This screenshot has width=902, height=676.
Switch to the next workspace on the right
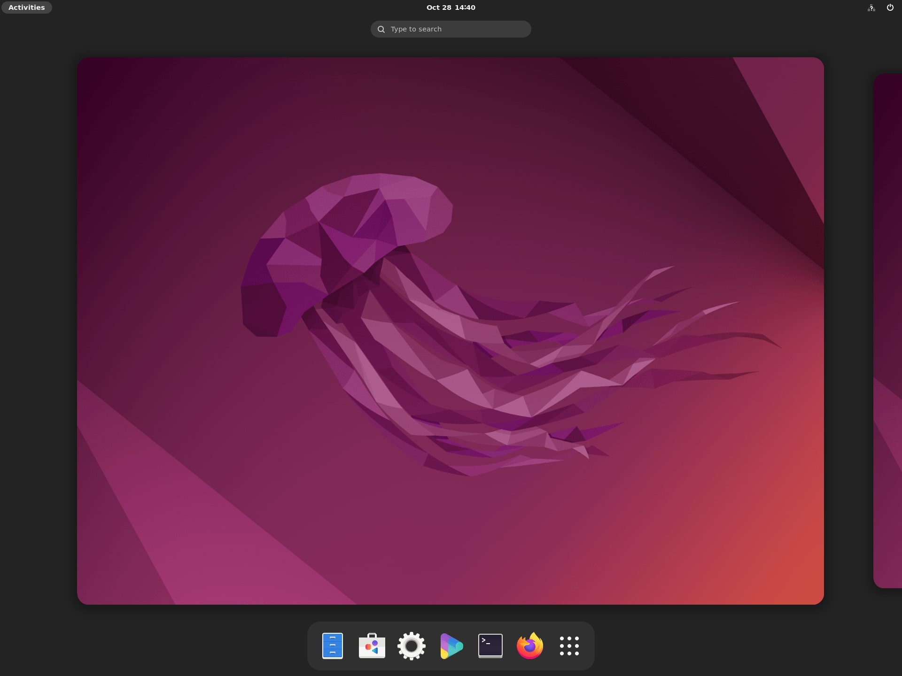pyautogui.click(x=888, y=331)
